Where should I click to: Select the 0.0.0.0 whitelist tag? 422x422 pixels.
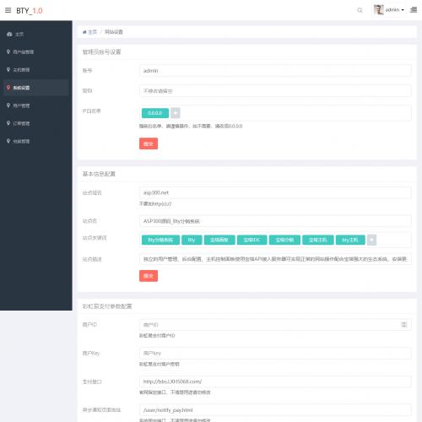tap(155, 113)
